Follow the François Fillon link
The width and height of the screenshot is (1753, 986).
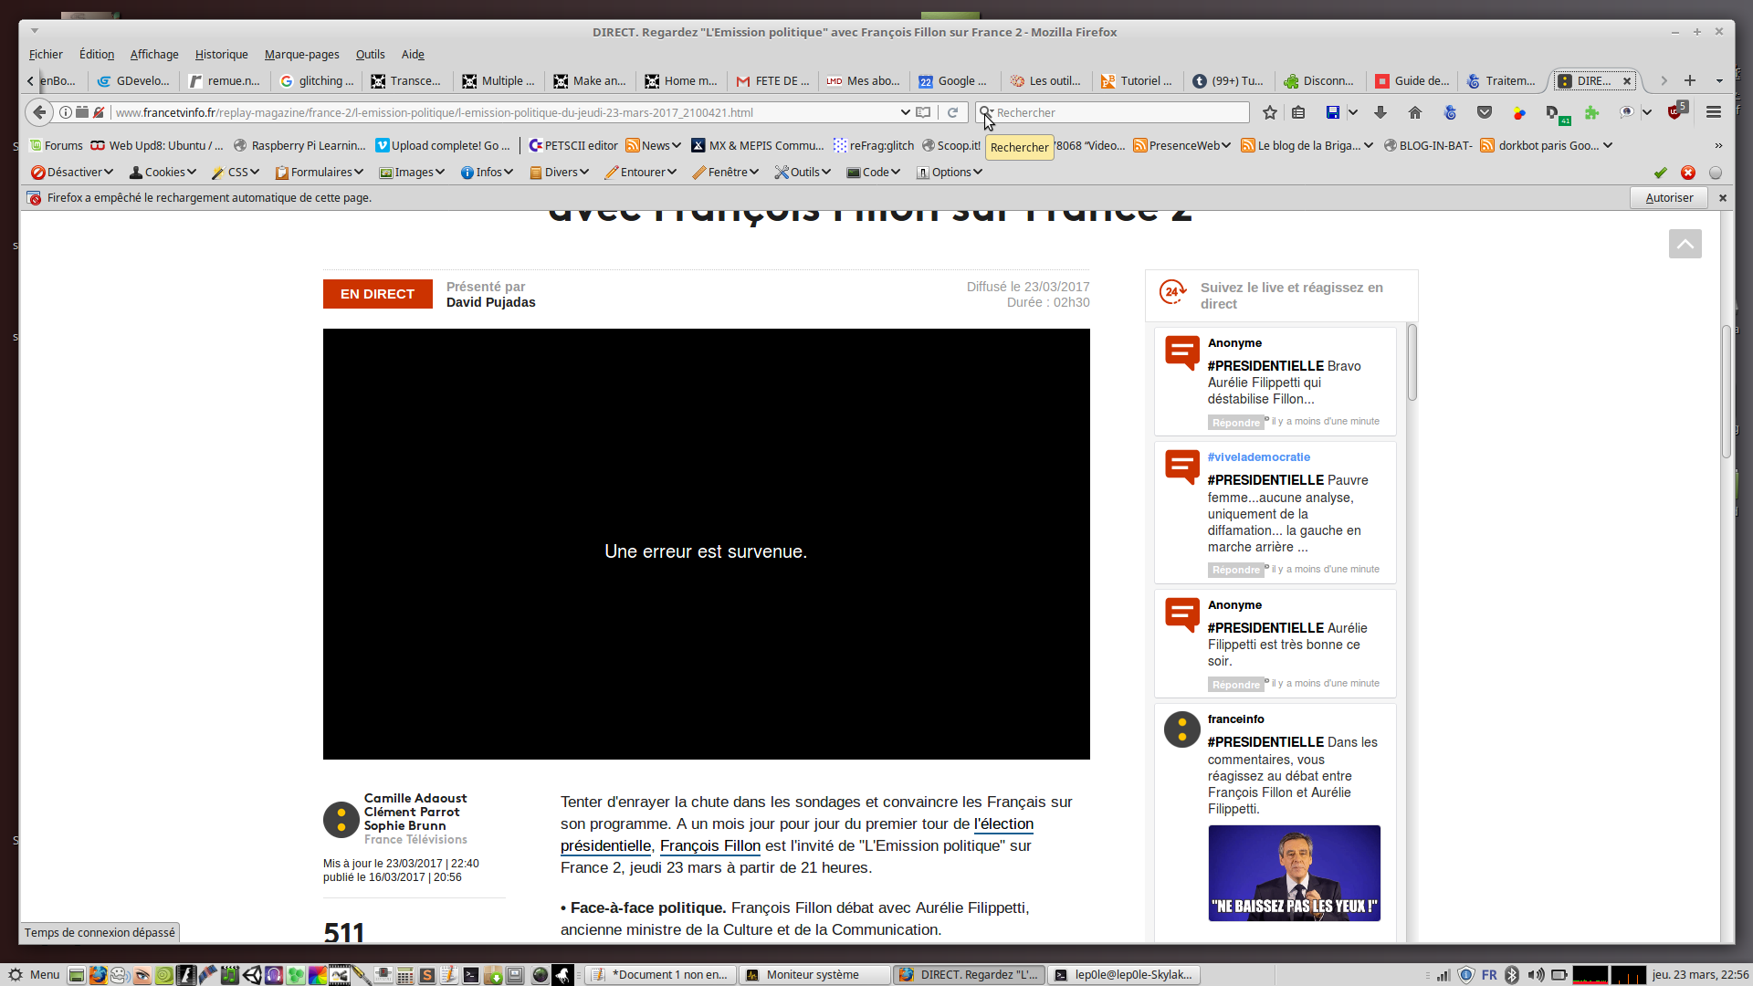tap(709, 846)
